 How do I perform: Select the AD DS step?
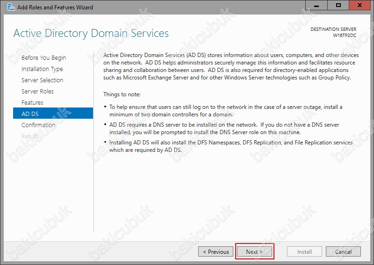click(53, 113)
